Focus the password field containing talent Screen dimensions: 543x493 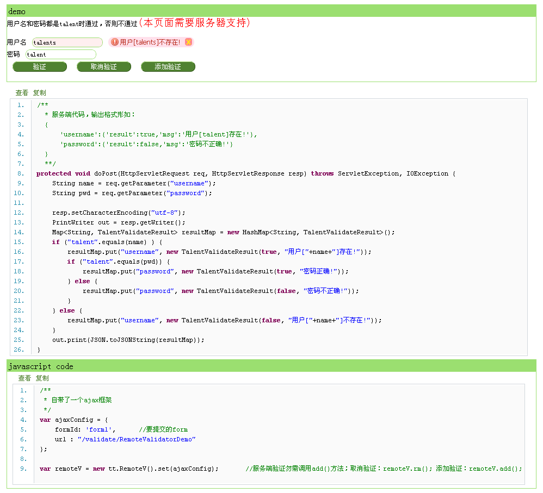click(60, 54)
